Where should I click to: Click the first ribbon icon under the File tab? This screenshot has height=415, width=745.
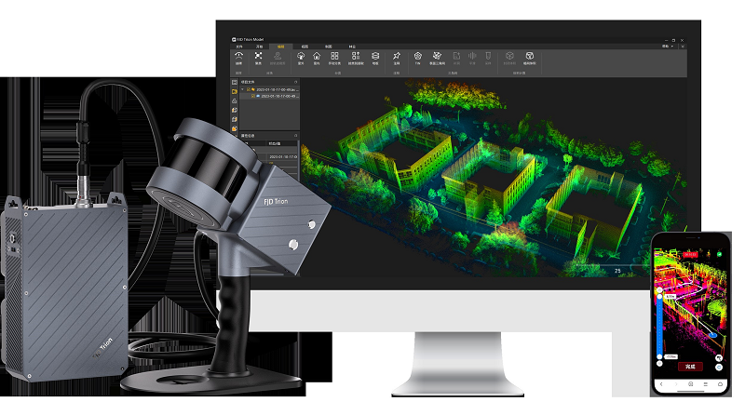pyautogui.click(x=238, y=57)
